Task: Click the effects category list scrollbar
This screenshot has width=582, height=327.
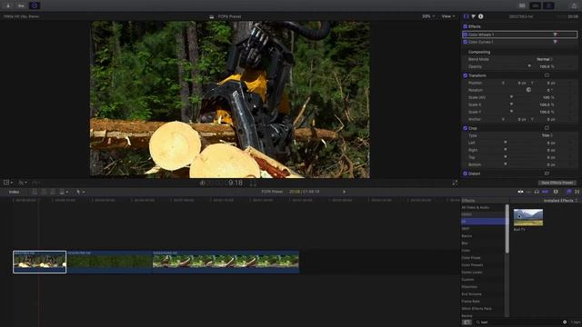Action: tap(507, 229)
